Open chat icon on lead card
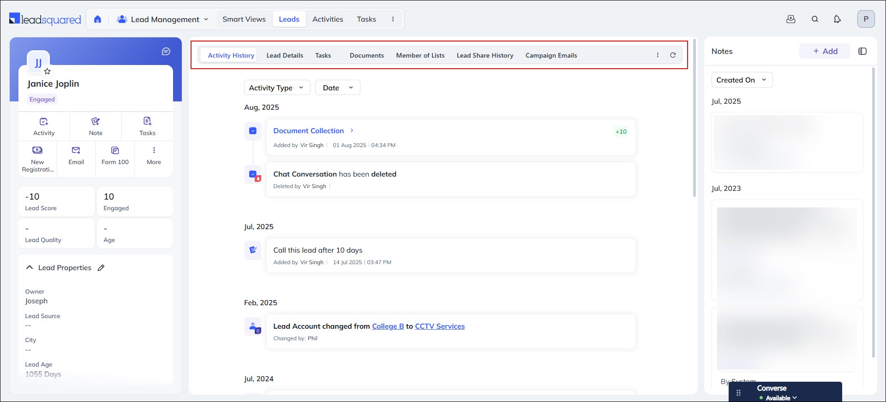This screenshot has height=402, width=886. 166,52
